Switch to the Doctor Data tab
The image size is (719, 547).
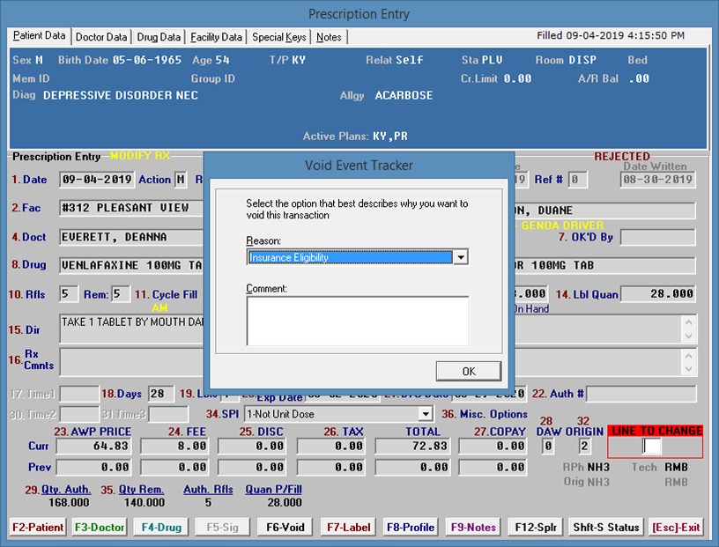[x=101, y=37]
